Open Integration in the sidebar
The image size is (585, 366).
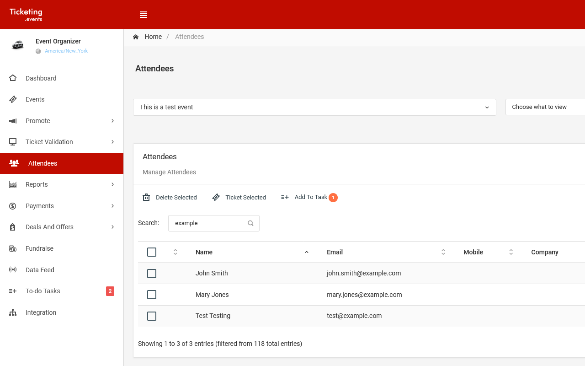pos(62,312)
